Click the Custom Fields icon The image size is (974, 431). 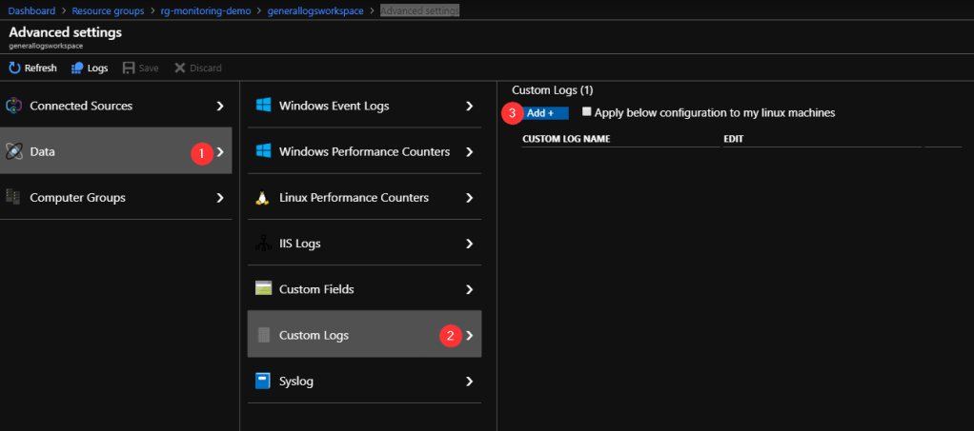[x=264, y=289]
